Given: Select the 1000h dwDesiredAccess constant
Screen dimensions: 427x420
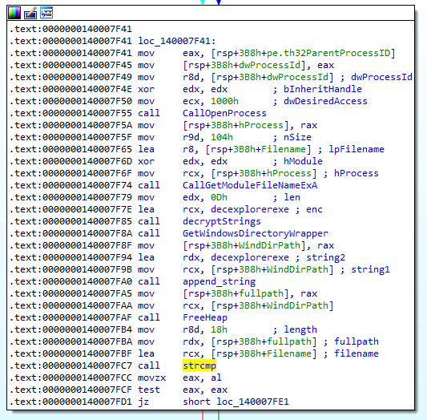Looking at the screenshot, I should point(224,101).
